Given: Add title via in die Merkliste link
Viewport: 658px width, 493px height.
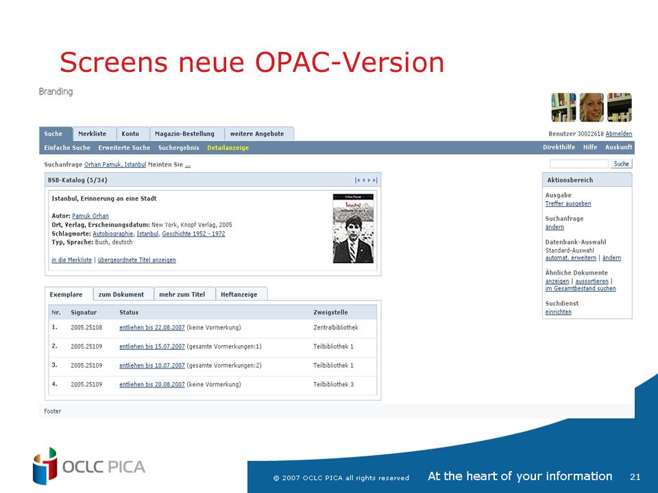Looking at the screenshot, I should (72, 260).
